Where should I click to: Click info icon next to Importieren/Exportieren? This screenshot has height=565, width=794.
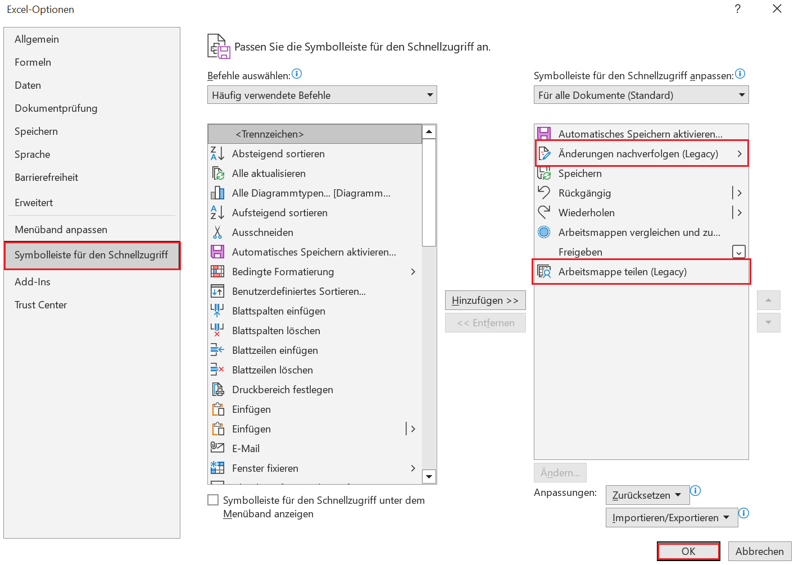(x=743, y=513)
